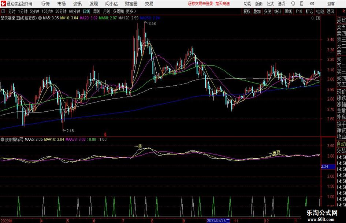Viewport: 346px width, 223px height.
Task: Click the 统计 toolbar button
Action: (x=278, y=11)
